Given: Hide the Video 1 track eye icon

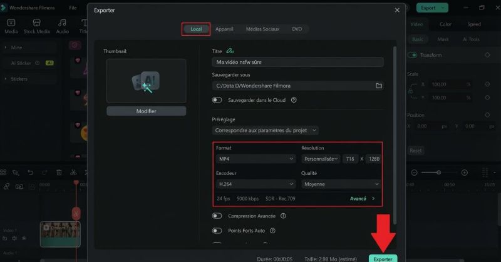Looking at the screenshot, I should pyautogui.click(x=24, y=238).
